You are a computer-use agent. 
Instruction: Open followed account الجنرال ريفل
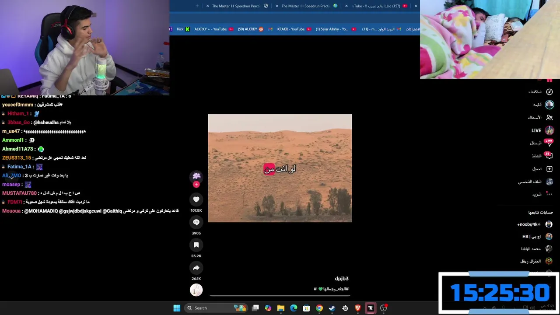pyautogui.click(x=536, y=261)
